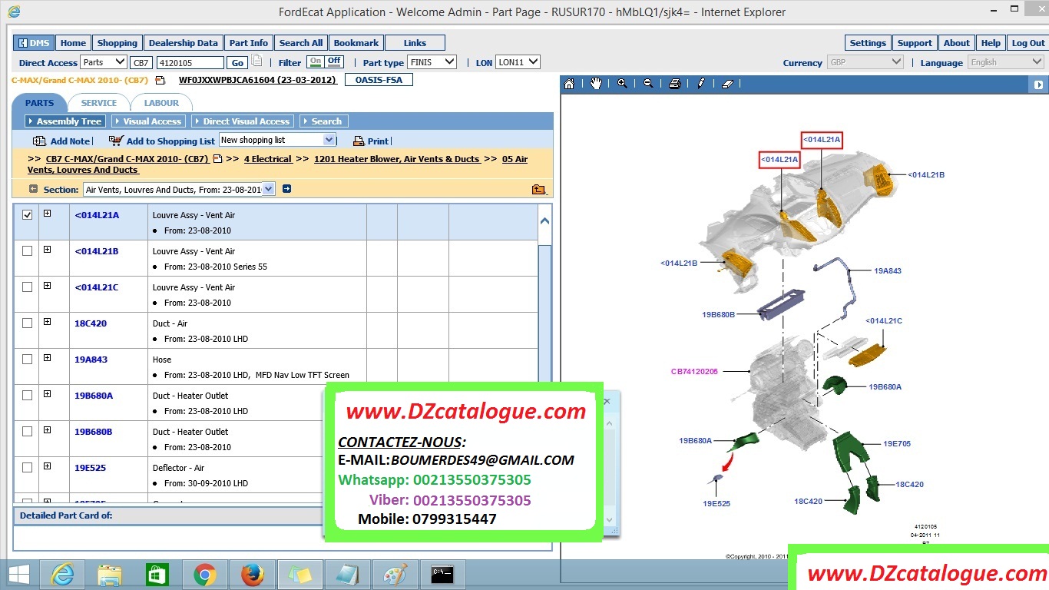The height and width of the screenshot is (590, 1049).
Task: Click the note icon in the breadcrumb trail
Action: click(x=217, y=159)
